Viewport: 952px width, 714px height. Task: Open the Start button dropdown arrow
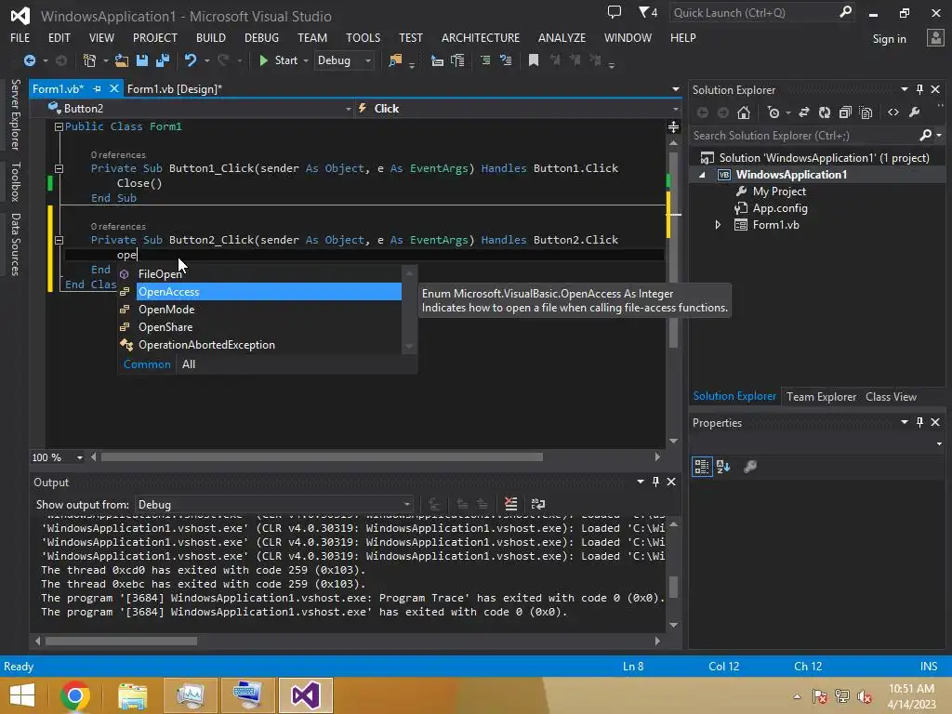coord(305,60)
